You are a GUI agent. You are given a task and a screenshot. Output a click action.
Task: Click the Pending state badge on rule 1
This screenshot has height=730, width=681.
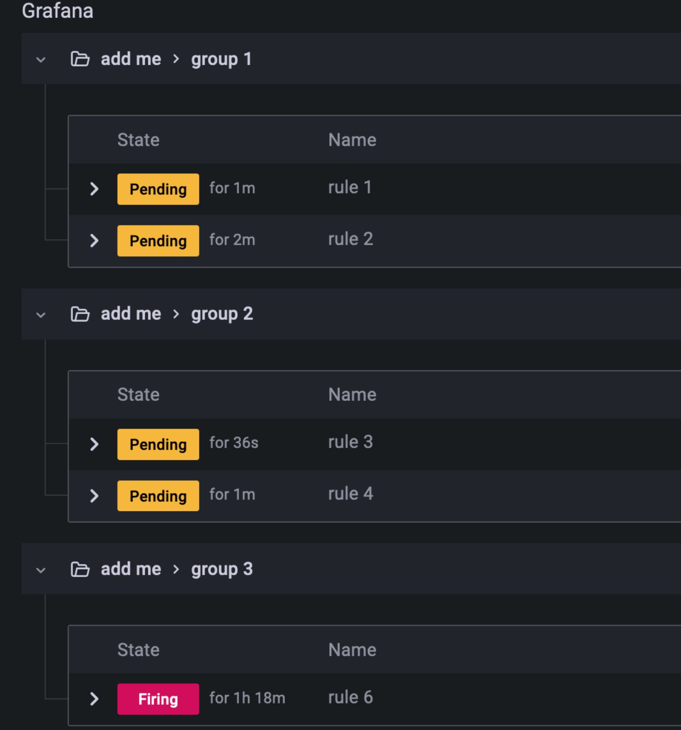point(158,189)
